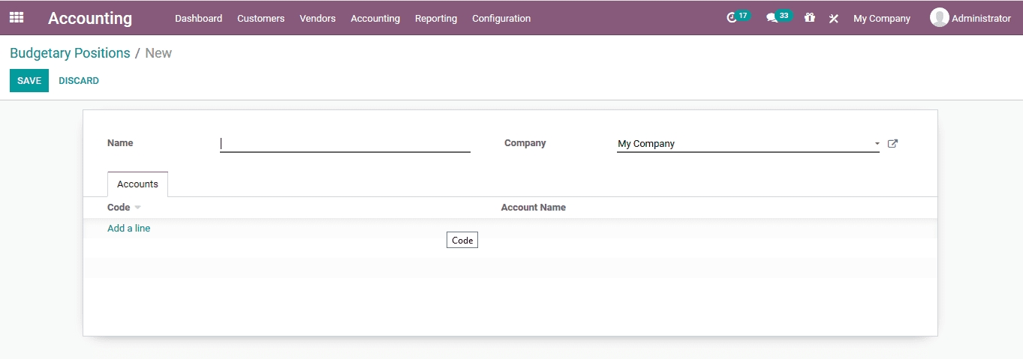Save the budgetary position

(29, 81)
